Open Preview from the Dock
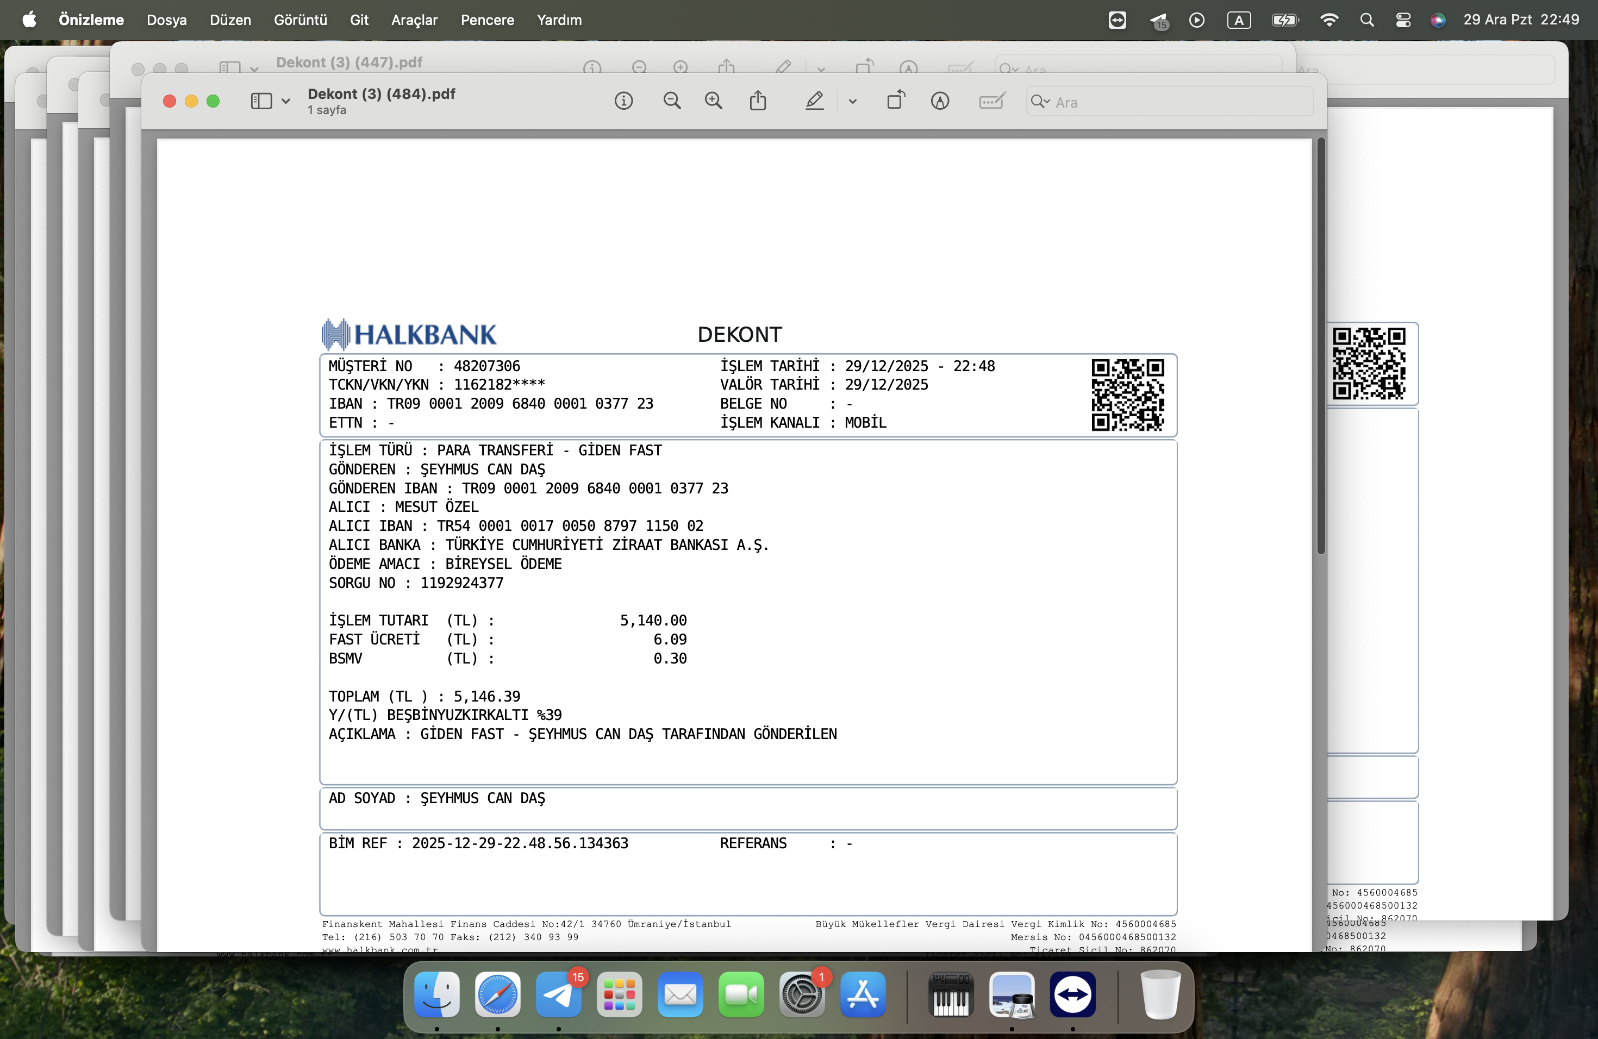Screen dimensions: 1598x1039 tap(1012, 994)
